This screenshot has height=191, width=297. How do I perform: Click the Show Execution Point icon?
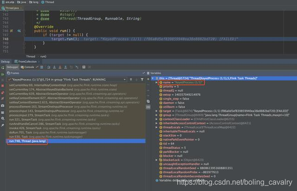pos(42,67)
